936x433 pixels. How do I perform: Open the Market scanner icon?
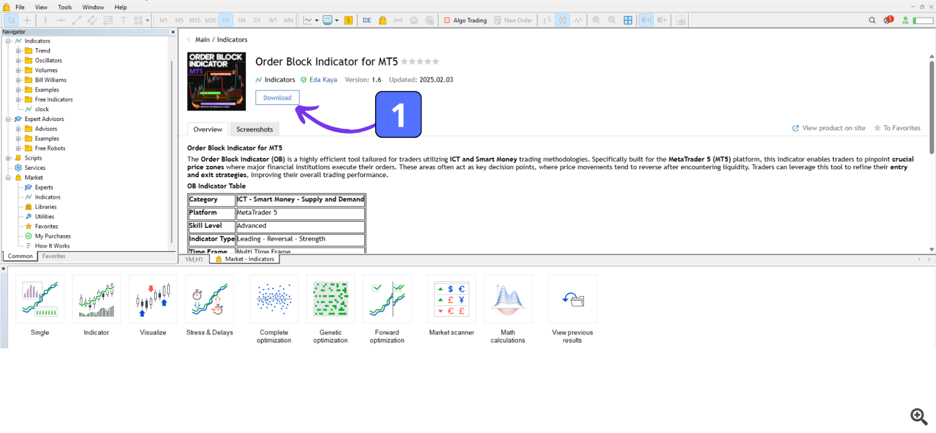pos(451,298)
